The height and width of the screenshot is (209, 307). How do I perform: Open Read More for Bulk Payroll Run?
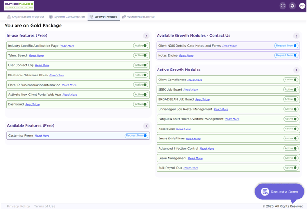[191, 168]
